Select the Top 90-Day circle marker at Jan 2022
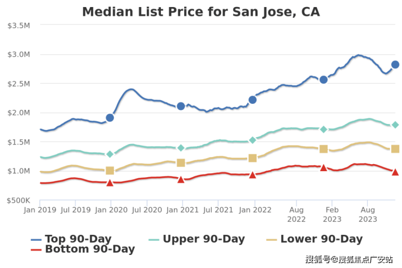Screen dimensions: 402x268 click(x=253, y=99)
